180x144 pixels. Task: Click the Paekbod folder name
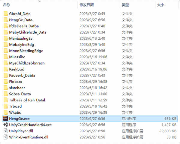click(x=16, y=69)
